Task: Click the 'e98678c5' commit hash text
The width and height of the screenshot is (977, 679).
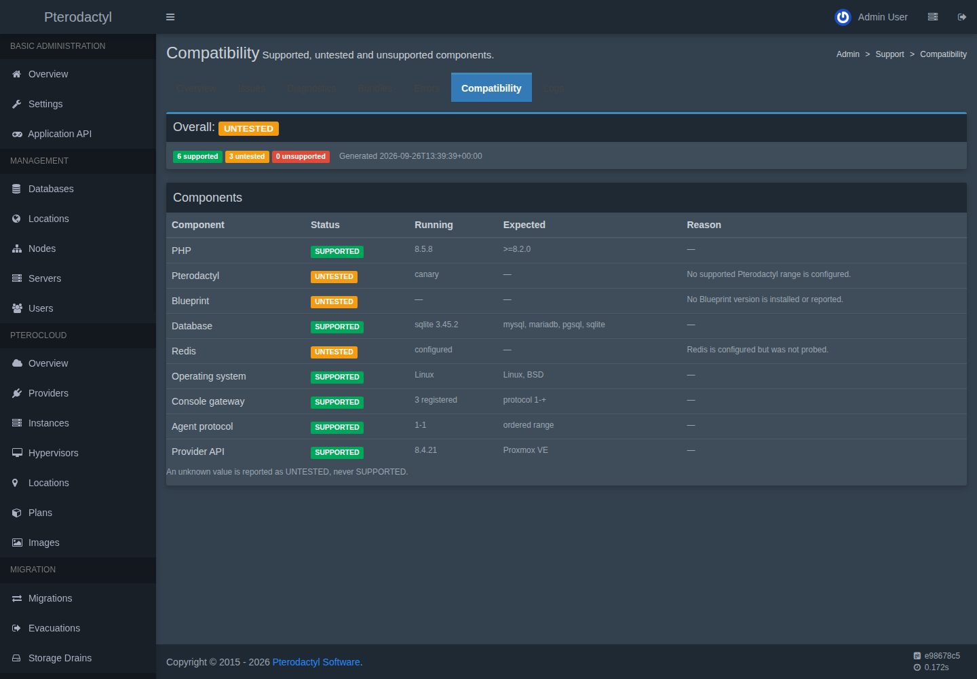Action: (x=942, y=656)
